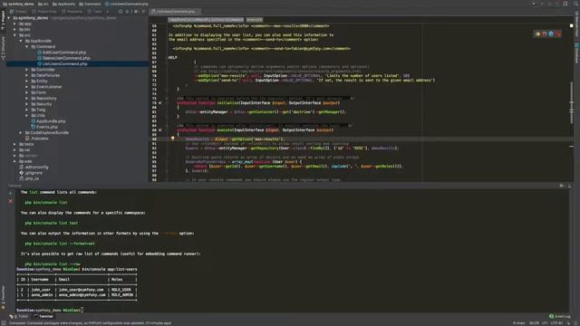Open the Database side tool window
The image size is (580, 326).
(576, 53)
